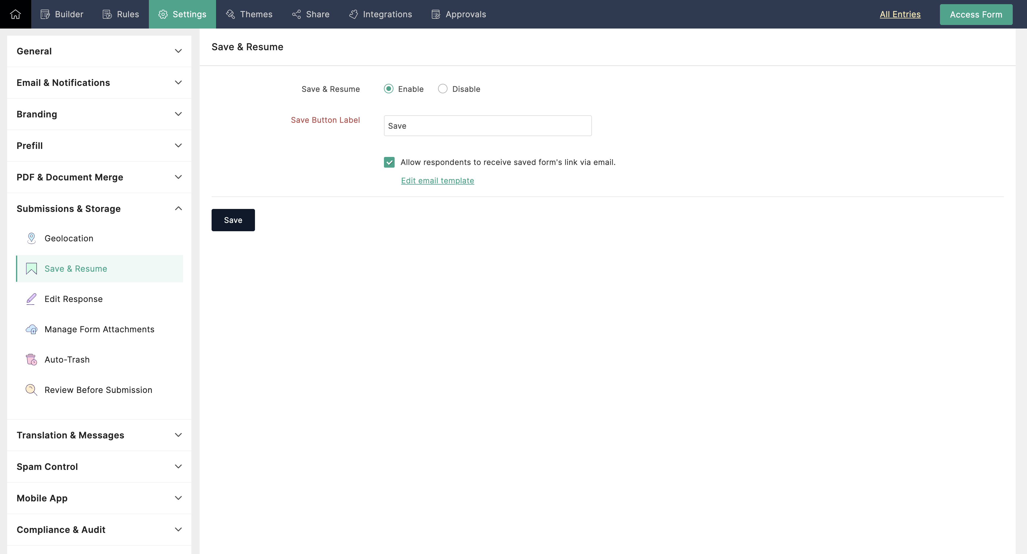Click the Save Button Label input field
1027x554 pixels.
point(487,125)
